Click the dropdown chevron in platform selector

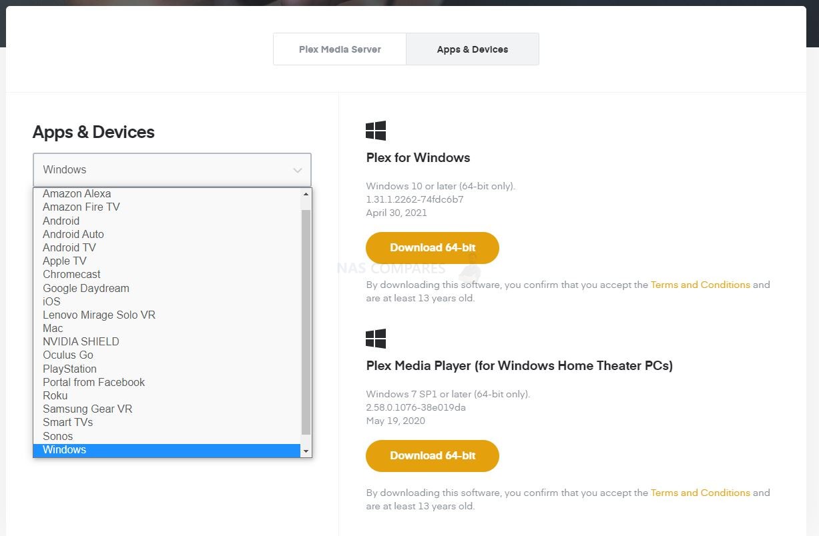coord(298,170)
